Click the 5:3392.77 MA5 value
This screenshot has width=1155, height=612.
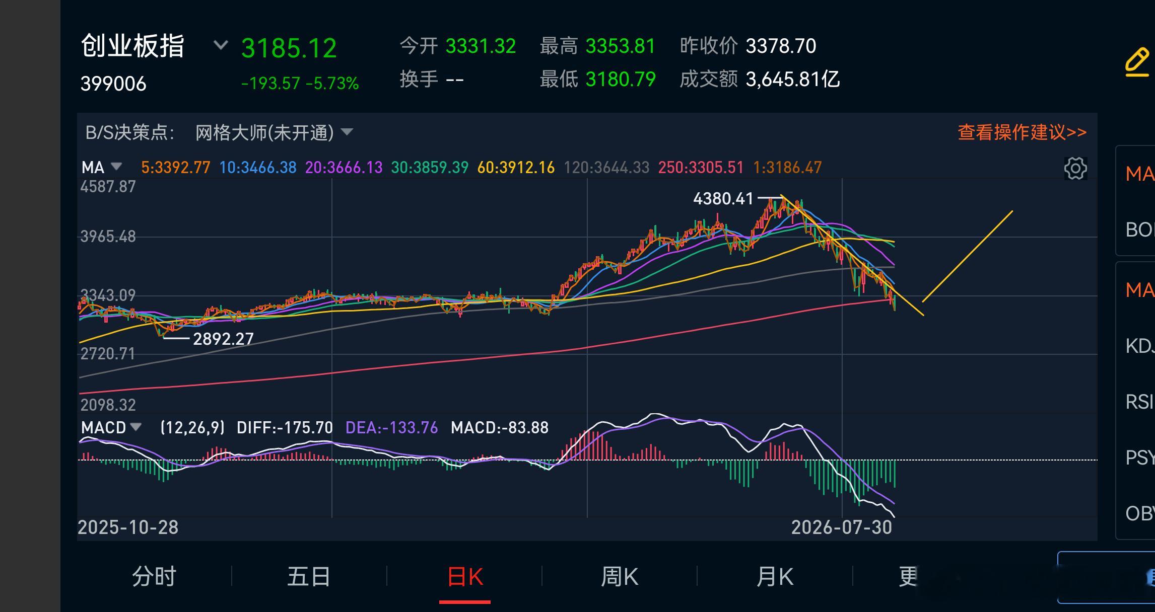(x=175, y=167)
